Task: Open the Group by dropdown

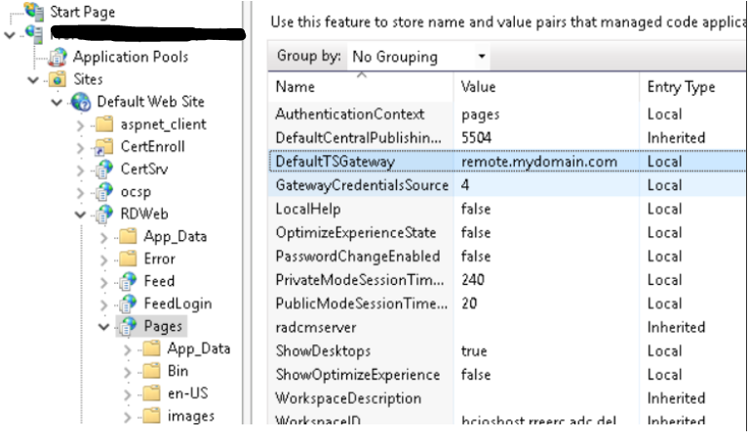Action: (418, 57)
